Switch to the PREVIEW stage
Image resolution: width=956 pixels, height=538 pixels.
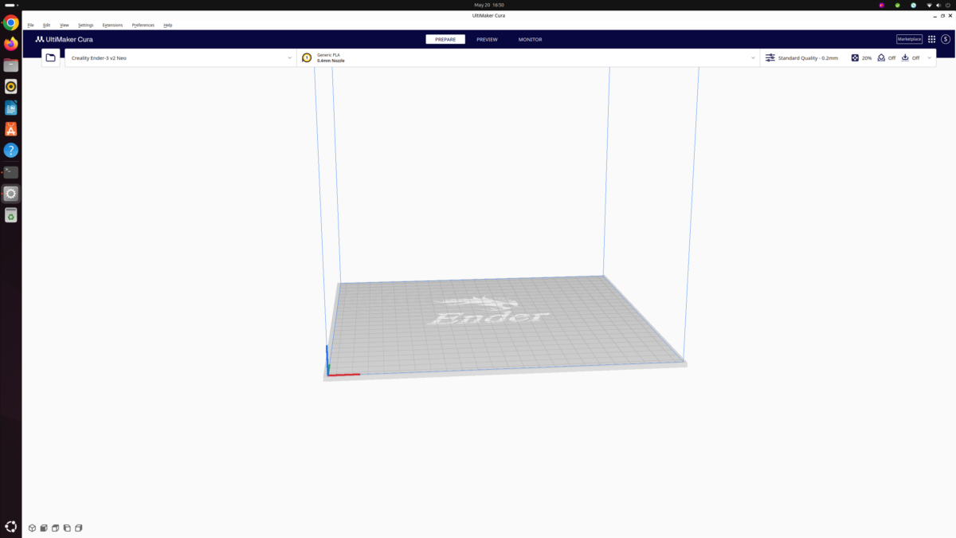point(487,39)
